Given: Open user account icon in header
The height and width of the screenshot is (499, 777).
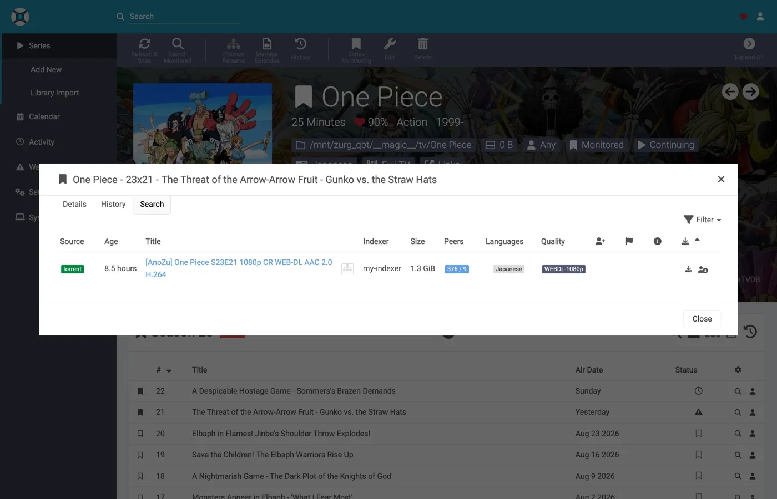Looking at the screenshot, I should (x=760, y=17).
